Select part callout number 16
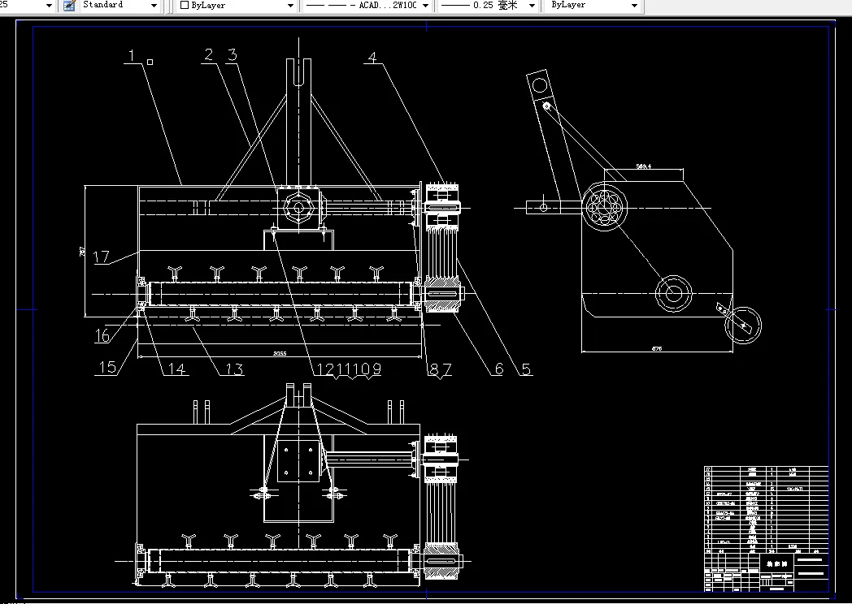The image size is (852, 604). pos(102,336)
